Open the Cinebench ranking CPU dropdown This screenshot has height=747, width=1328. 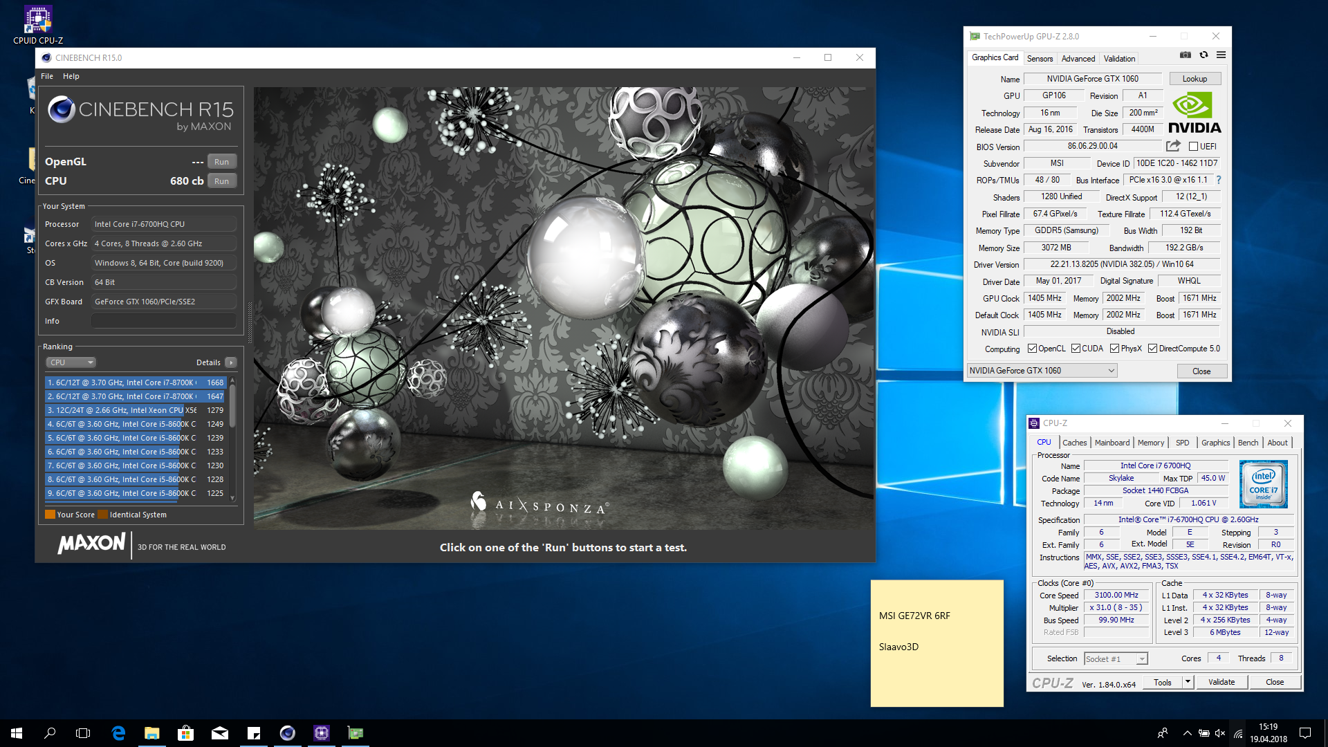(71, 362)
